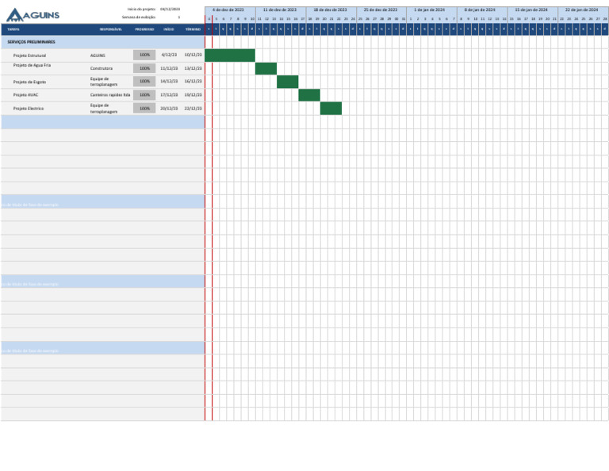Screen dimensions: 609x471
Task: Click the end date 22/12/23
Action: coord(193,109)
